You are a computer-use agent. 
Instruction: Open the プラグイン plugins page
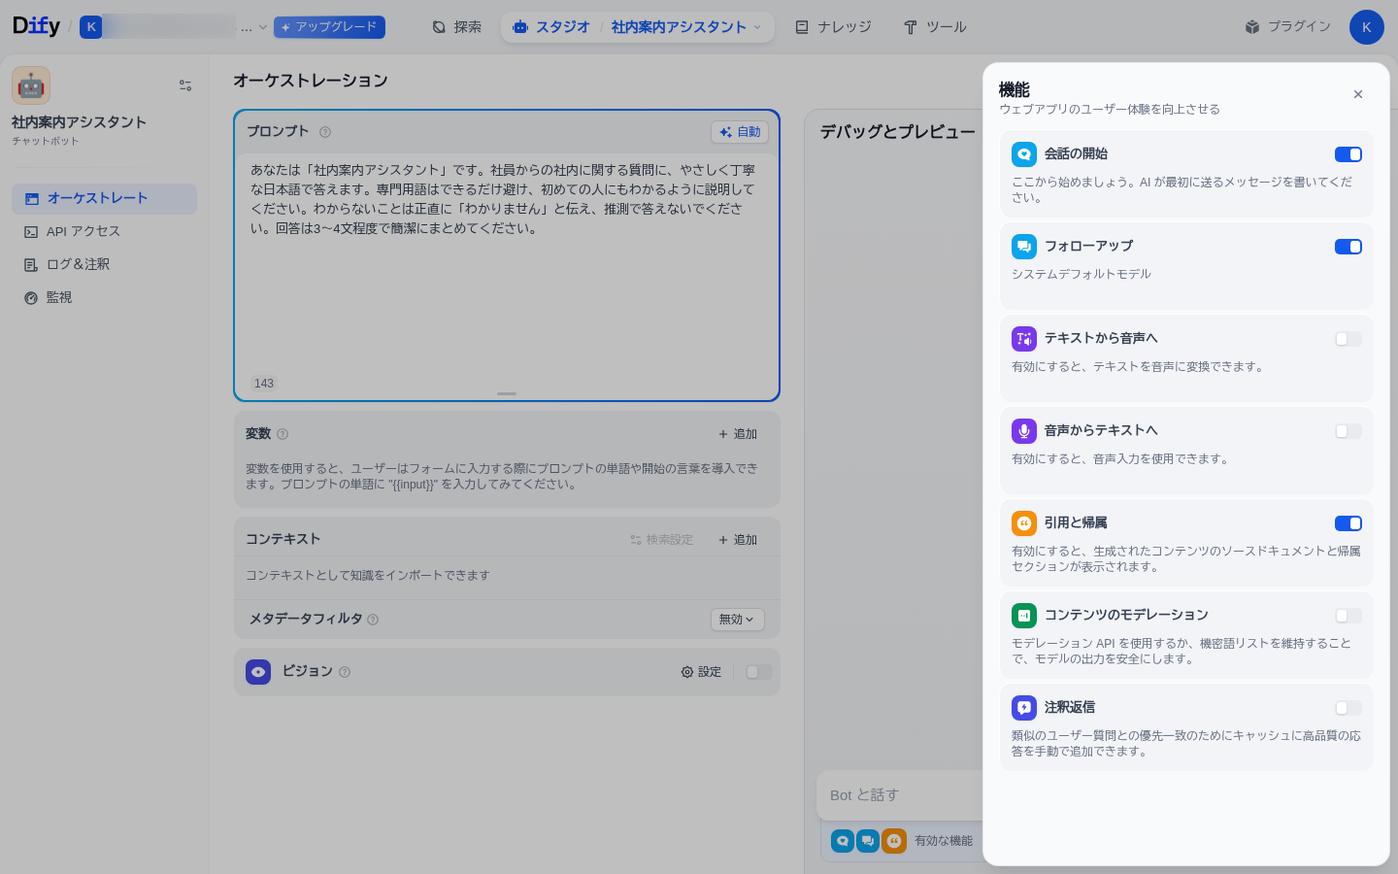(1287, 26)
